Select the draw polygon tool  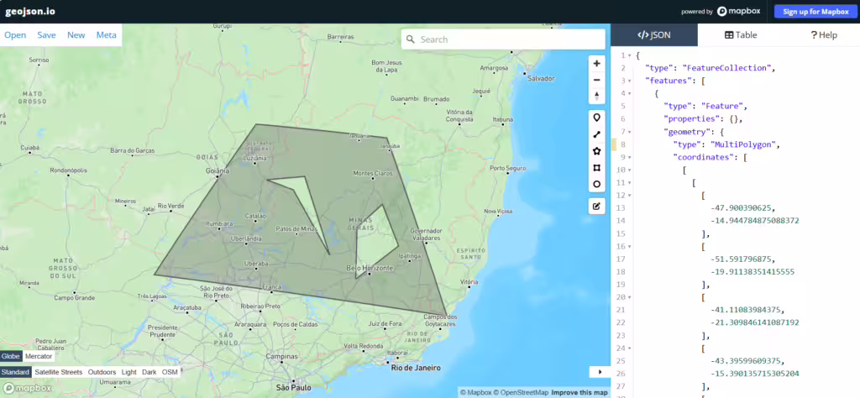coord(596,151)
